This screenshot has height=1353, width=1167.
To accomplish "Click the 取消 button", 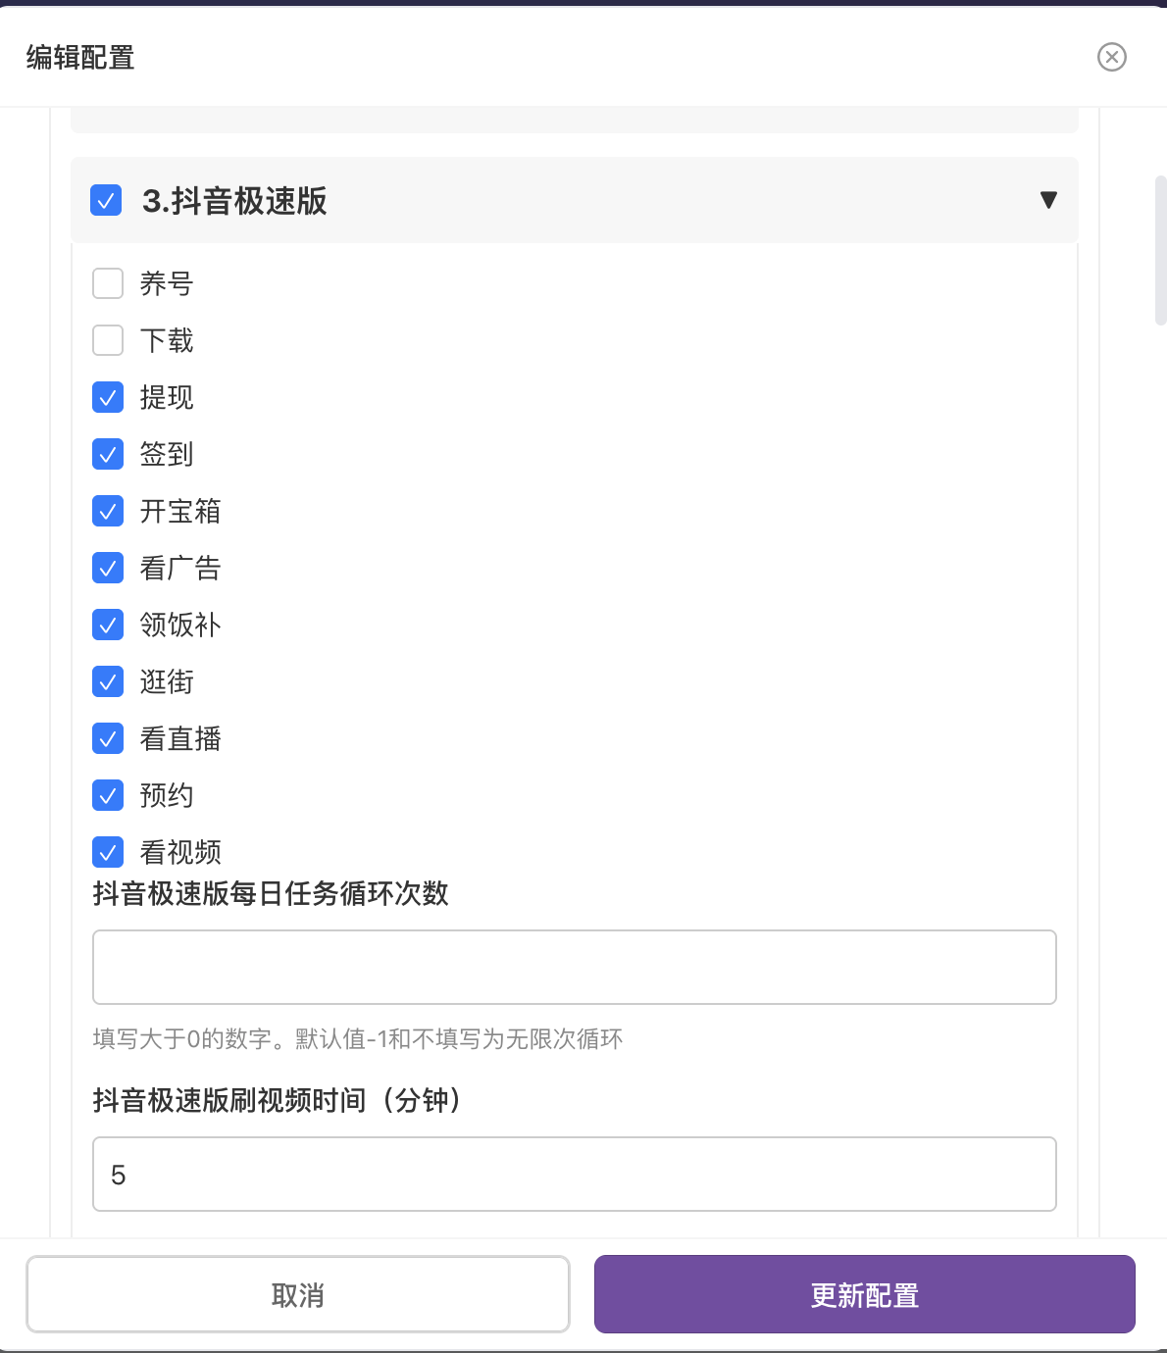I will (298, 1294).
